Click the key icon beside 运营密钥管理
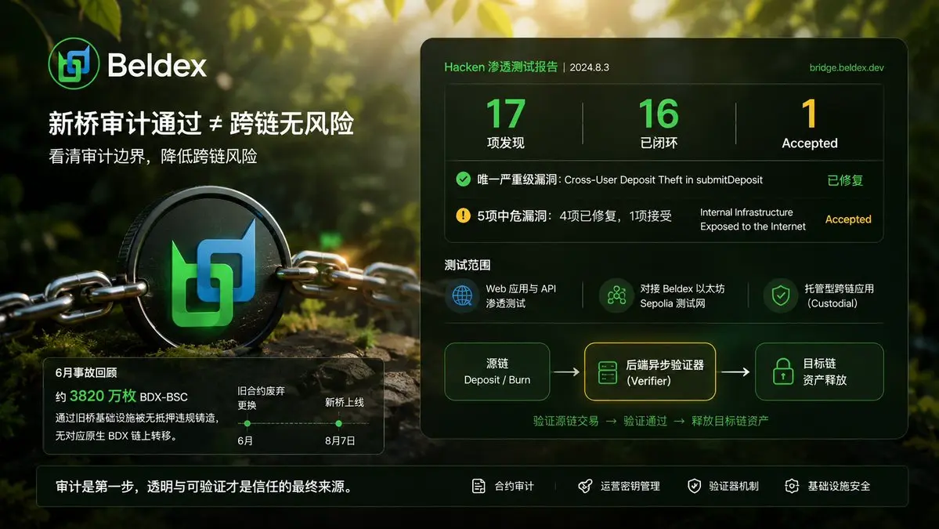 585,486
